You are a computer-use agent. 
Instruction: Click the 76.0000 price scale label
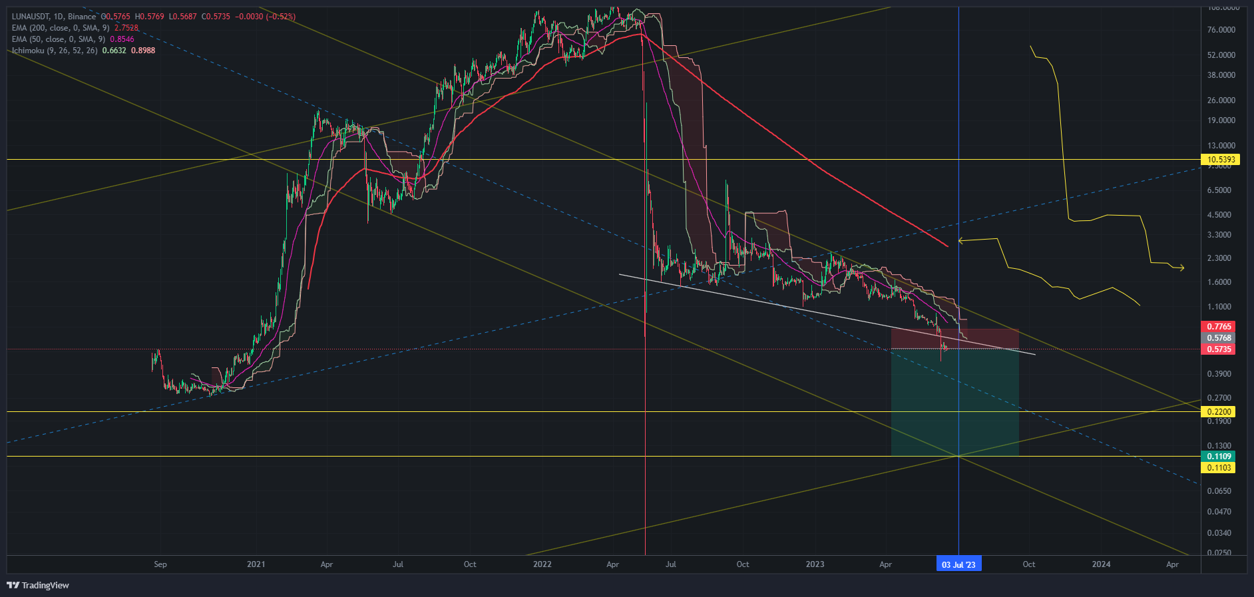(1221, 30)
